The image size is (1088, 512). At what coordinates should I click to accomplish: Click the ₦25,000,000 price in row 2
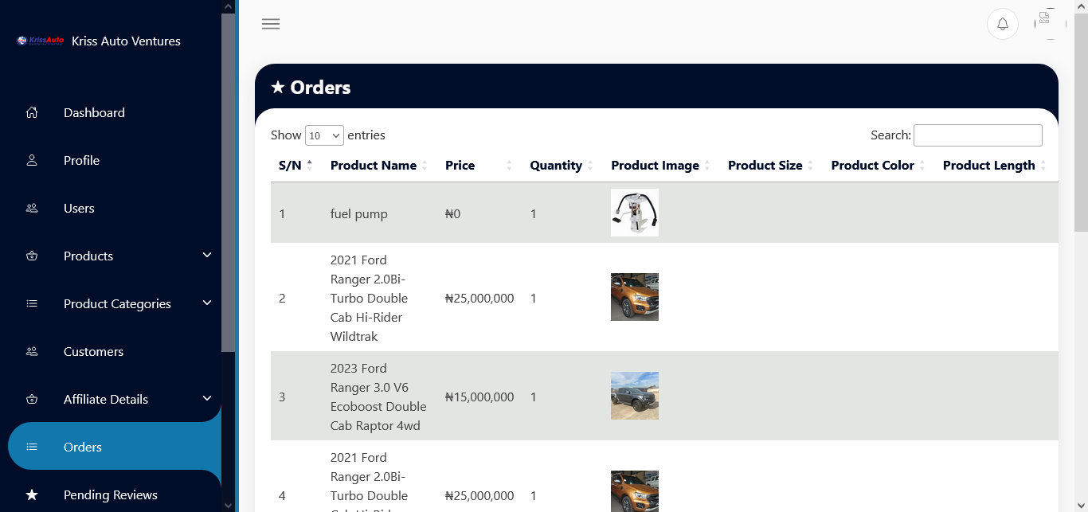tap(479, 298)
